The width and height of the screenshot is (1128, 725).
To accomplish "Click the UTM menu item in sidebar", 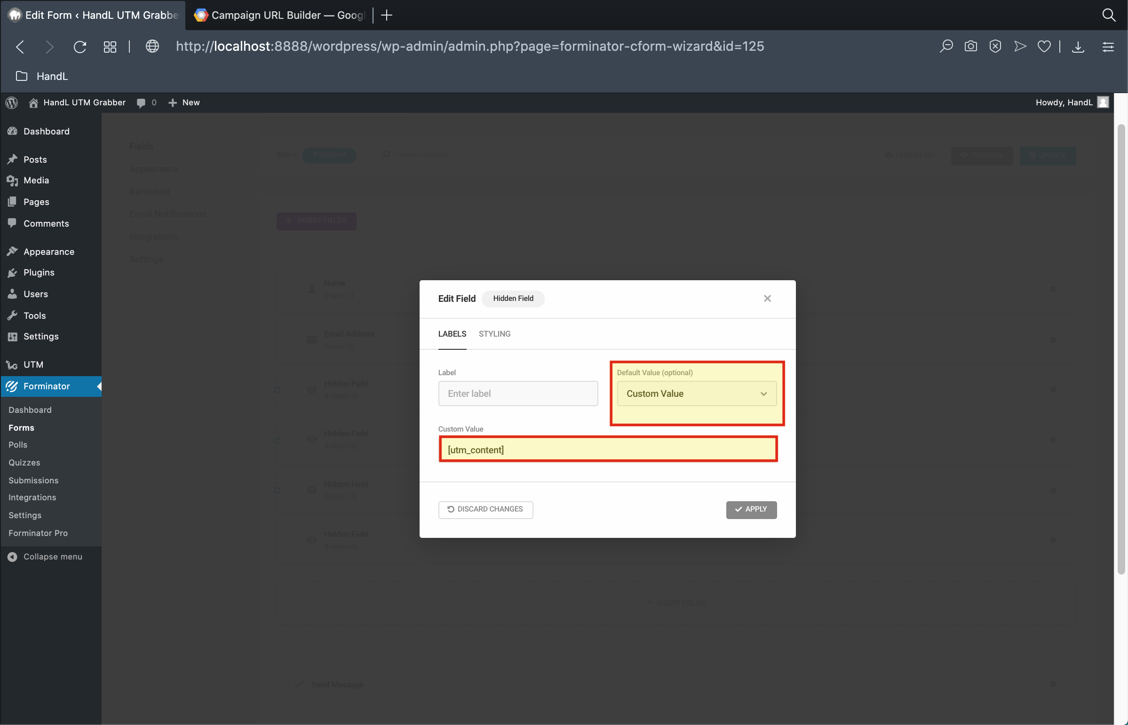I will coord(32,364).
